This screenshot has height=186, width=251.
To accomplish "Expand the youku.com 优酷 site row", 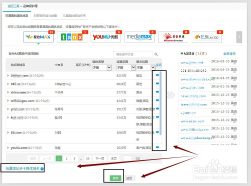I will 8,147.
